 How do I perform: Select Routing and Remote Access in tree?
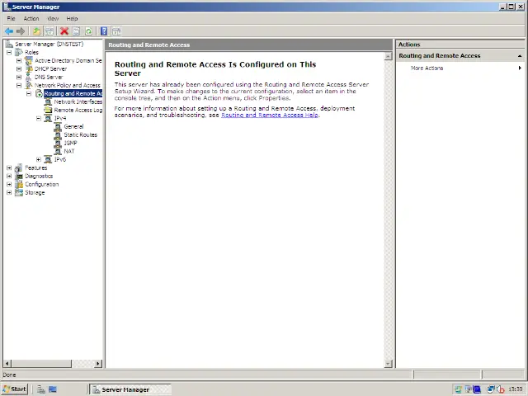(x=73, y=93)
